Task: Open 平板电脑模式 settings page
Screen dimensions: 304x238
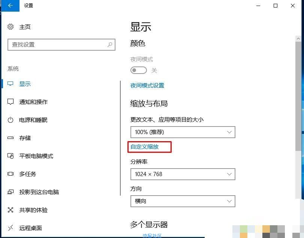Action: (x=36, y=156)
